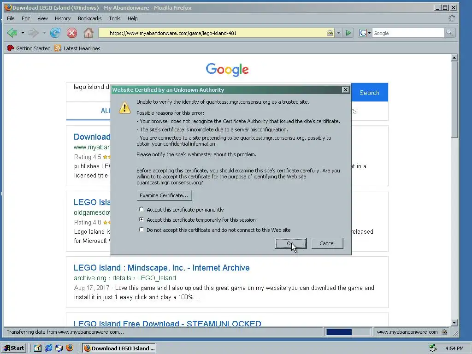Screen dimensions: 472x354
Task: Open the Getting Started bookmark
Action: click(x=29, y=48)
